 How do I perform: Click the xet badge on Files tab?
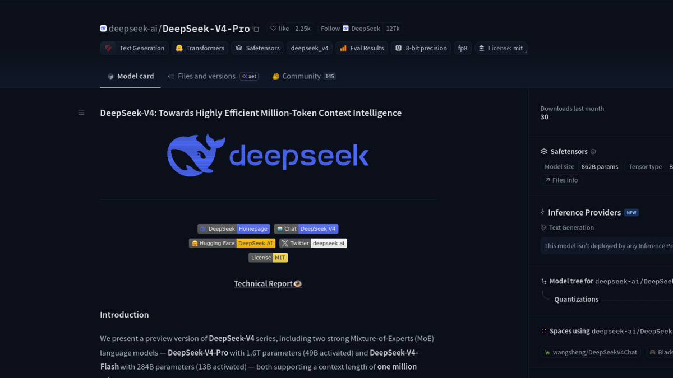coord(249,76)
